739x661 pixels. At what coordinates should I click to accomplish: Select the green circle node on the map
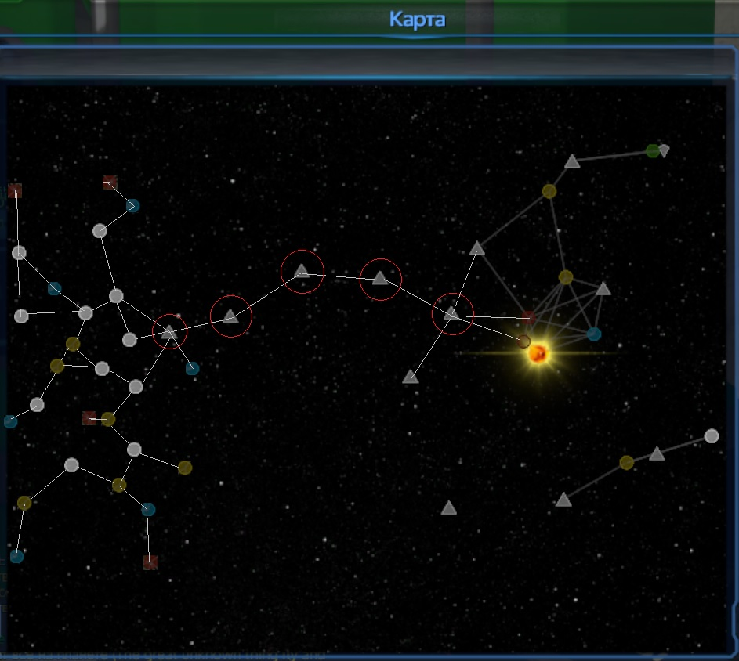click(x=653, y=150)
